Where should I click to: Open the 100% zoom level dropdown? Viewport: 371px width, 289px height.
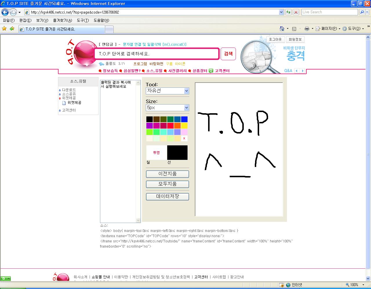pyautogui.click(x=363, y=285)
